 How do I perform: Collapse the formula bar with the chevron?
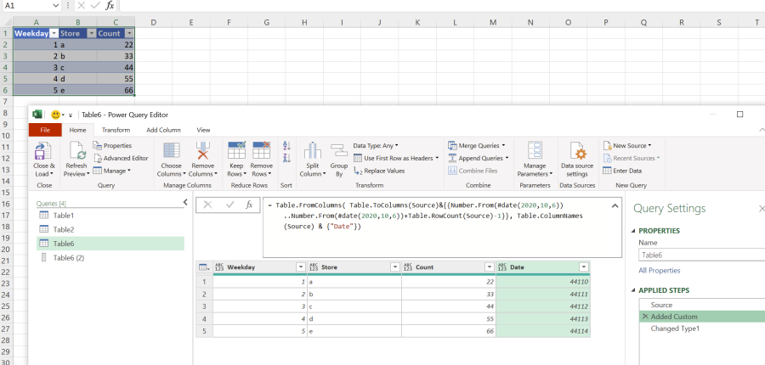(615, 205)
